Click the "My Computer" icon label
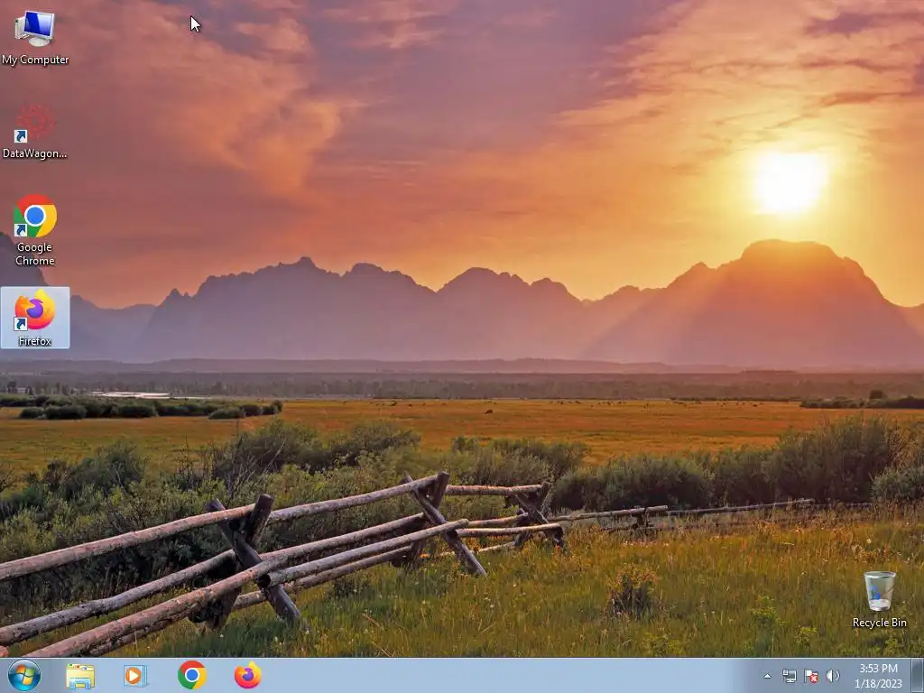This screenshot has width=924, height=693. [35, 60]
